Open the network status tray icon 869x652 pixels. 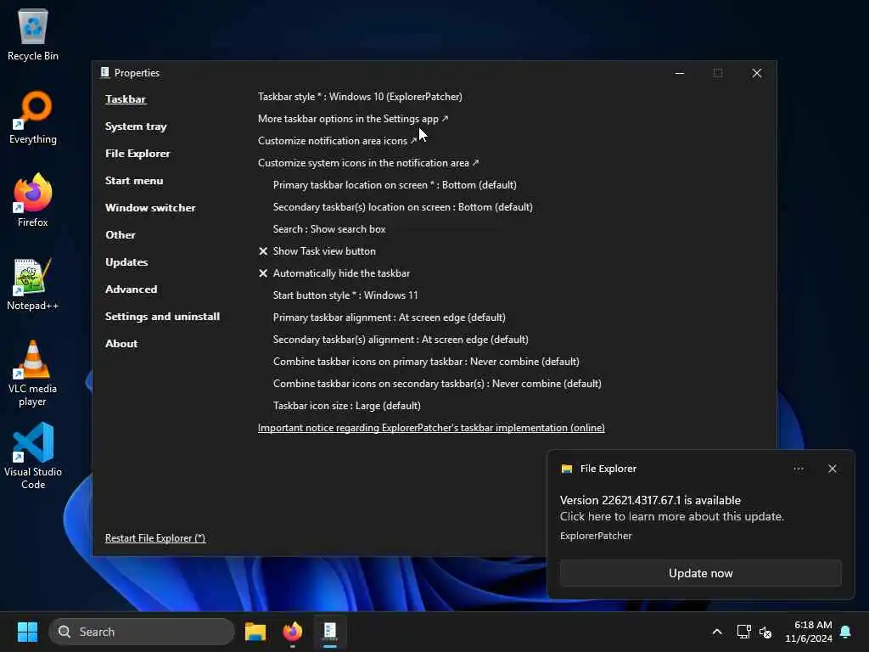pos(743,632)
